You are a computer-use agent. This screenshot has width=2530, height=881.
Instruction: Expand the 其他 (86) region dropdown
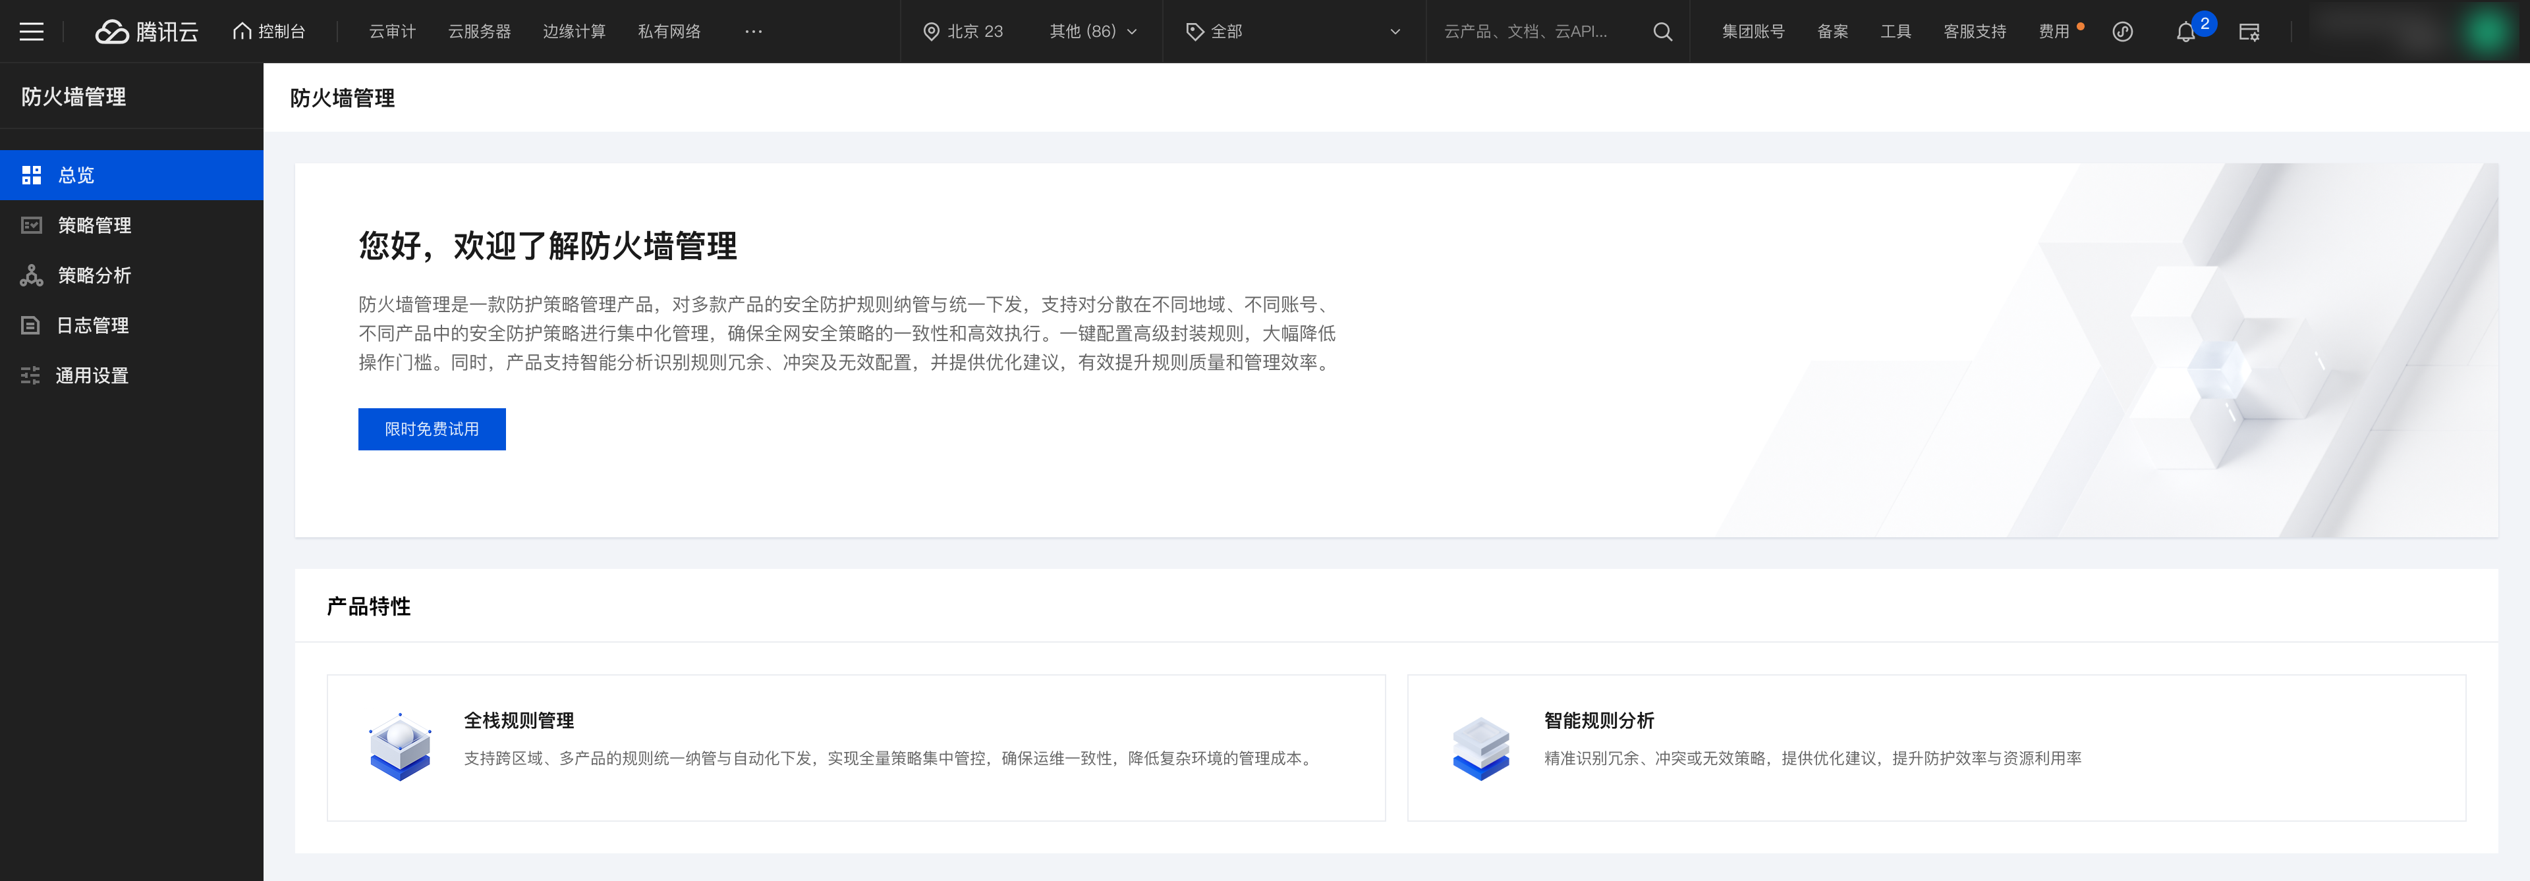click(1093, 32)
